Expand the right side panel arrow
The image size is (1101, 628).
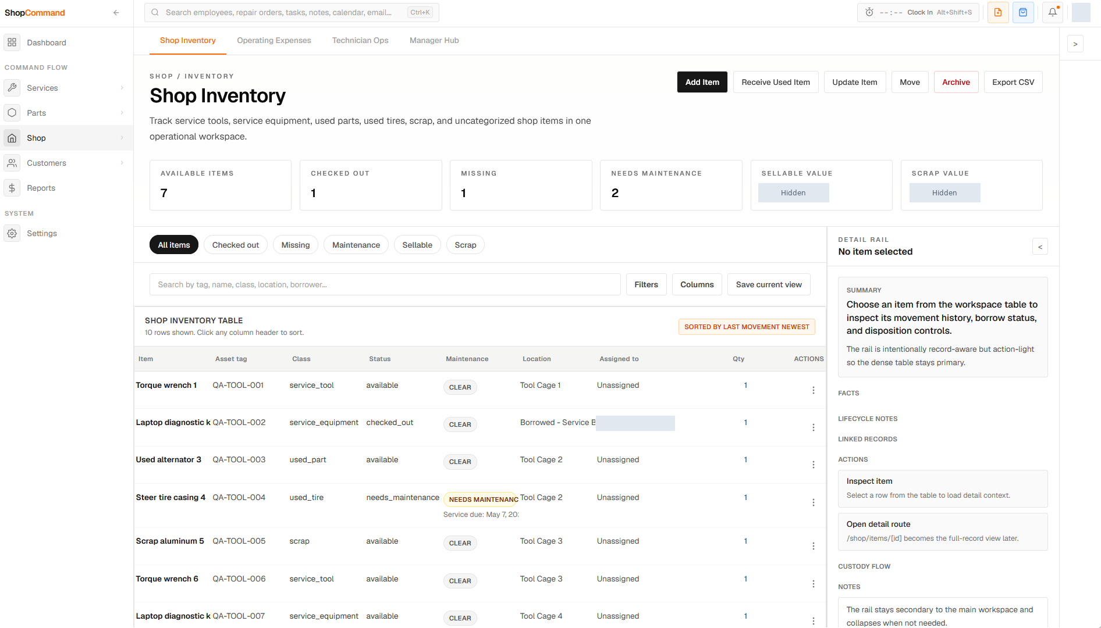tap(1075, 44)
